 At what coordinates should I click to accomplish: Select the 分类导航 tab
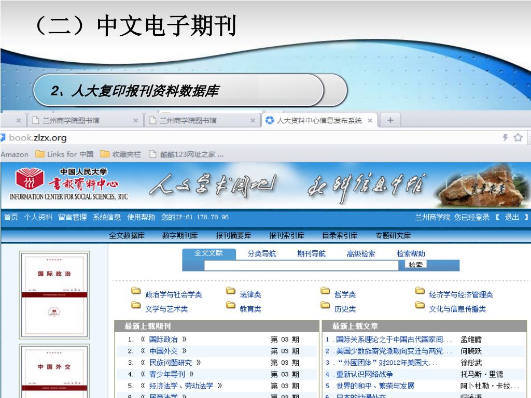(x=262, y=253)
